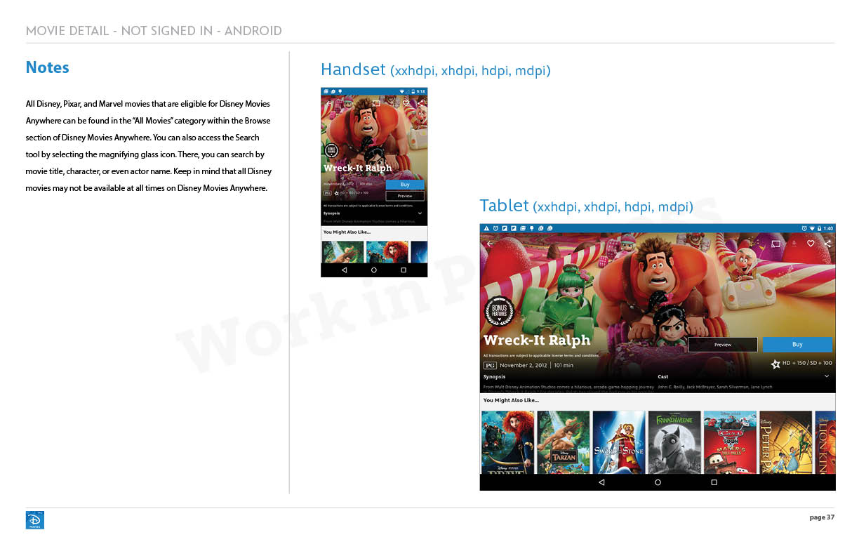Tap the cast icon on the handset screen
This screenshot has height=556, width=859.
376,103
